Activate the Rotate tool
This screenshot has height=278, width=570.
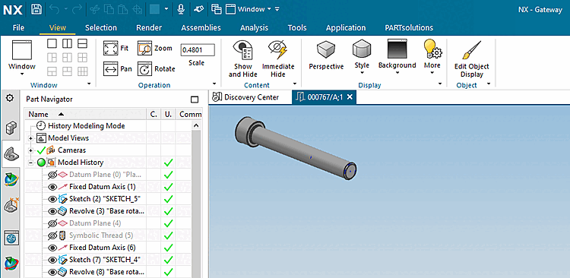point(157,68)
